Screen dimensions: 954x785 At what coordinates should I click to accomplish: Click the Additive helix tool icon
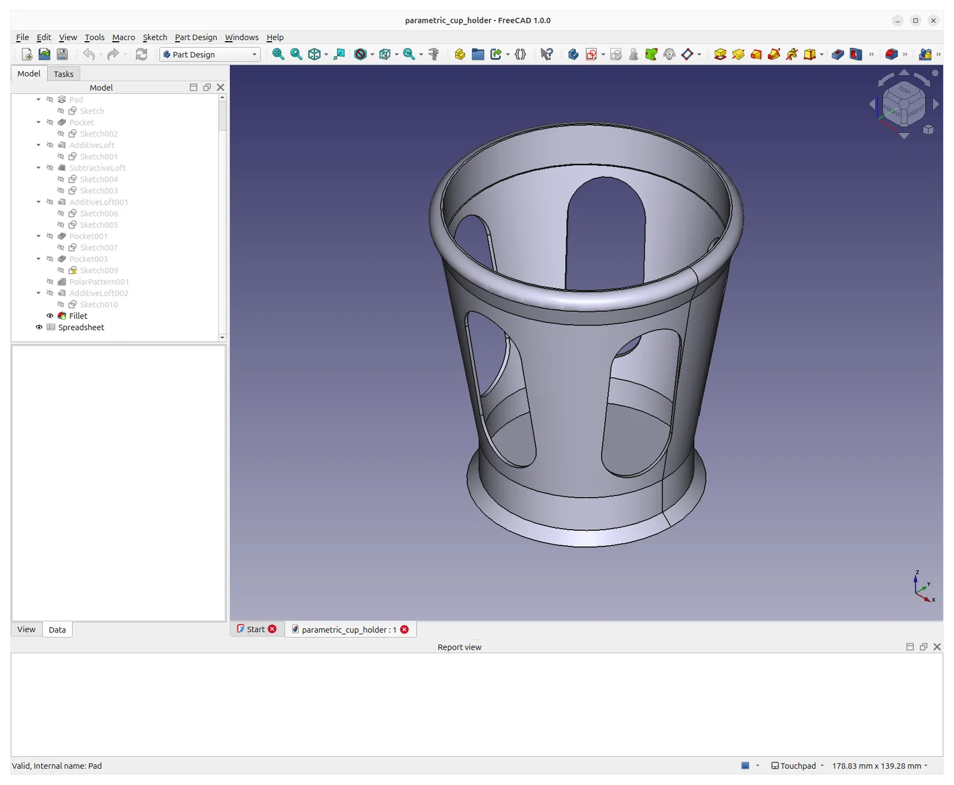792,54
